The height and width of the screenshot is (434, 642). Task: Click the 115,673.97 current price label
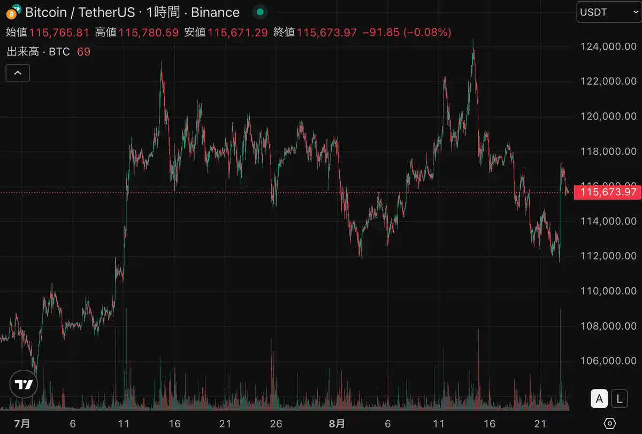[x=607, y=192]
